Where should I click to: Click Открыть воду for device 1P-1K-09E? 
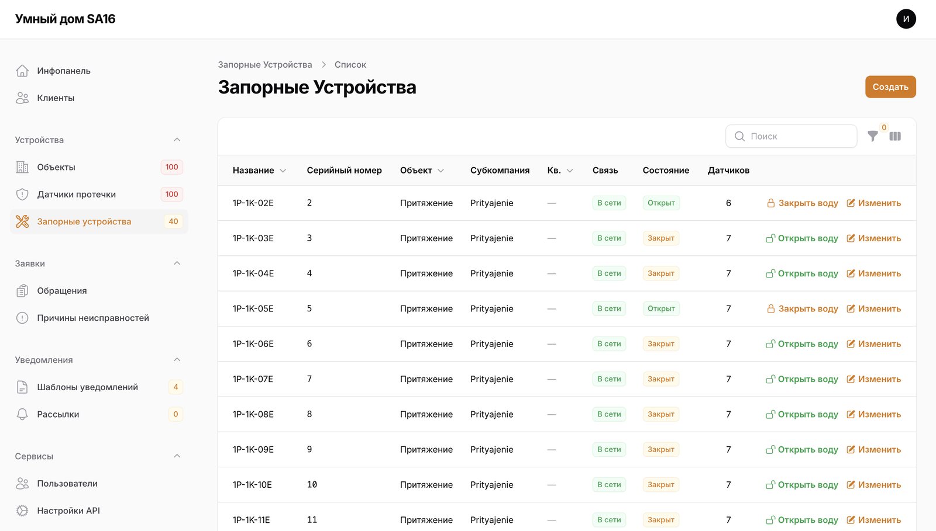[x=802, y=450]
